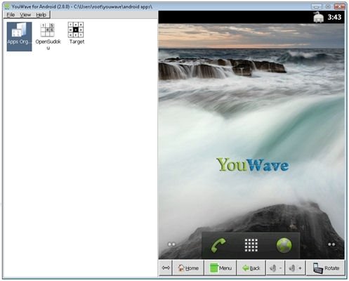Image resolution: width=349 pixels, height=281 pixels.
Task: Click the YouWave title bar app icon
Action: tap(7, 6)
